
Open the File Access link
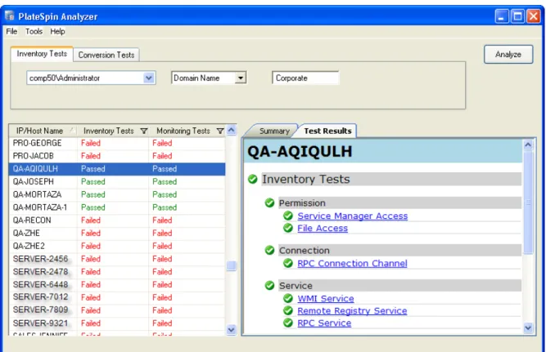click(323, 229)
